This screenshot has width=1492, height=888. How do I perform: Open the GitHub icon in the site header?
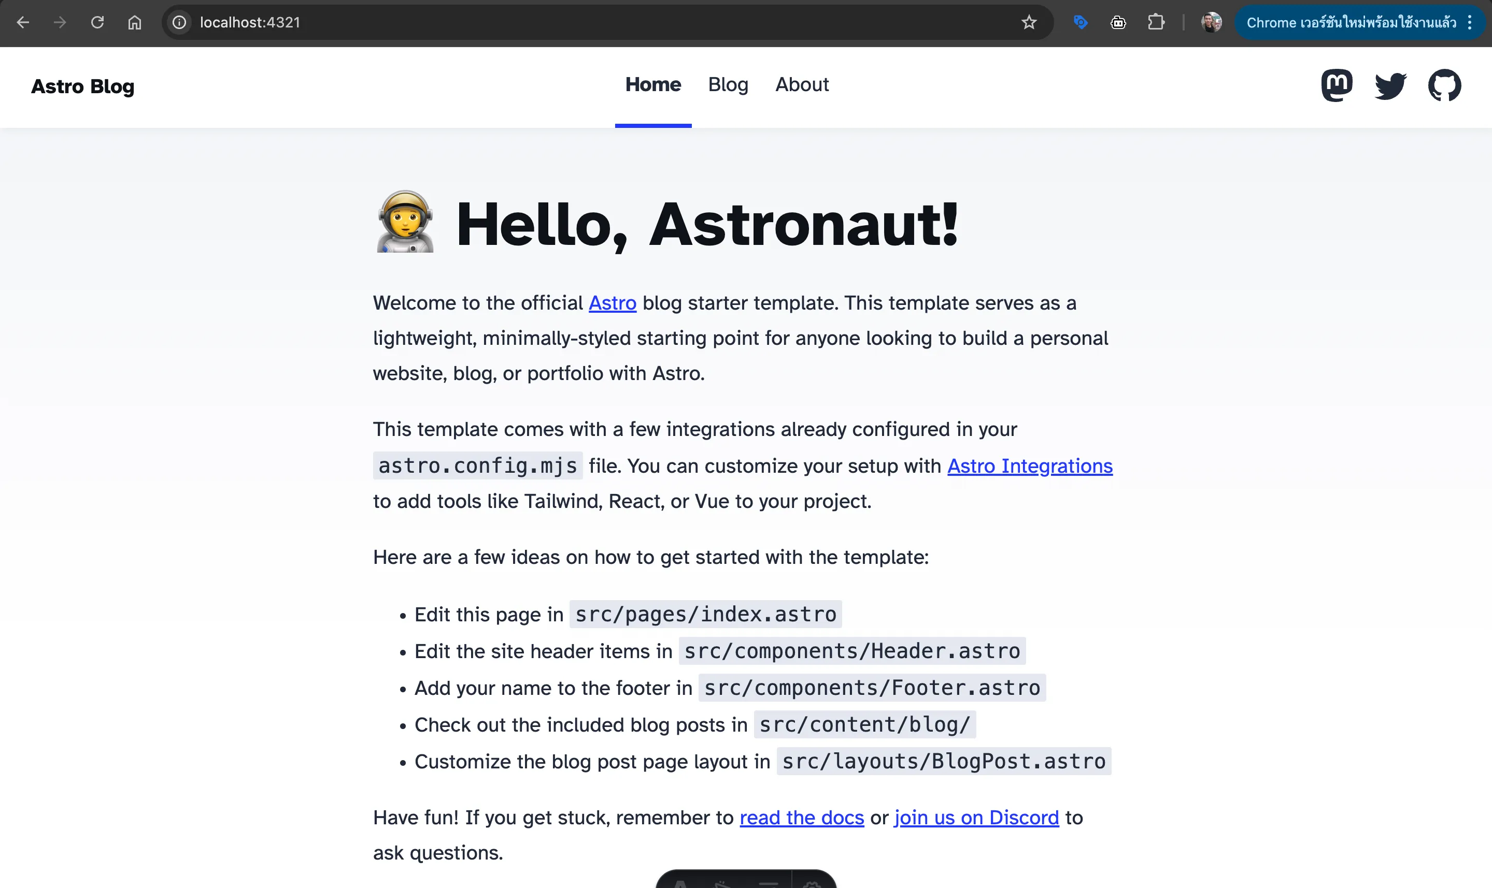(x=1445, y=85)
